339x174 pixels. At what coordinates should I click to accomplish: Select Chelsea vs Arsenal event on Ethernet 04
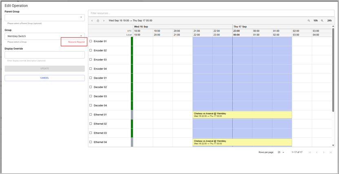click(x=242, y=142)
